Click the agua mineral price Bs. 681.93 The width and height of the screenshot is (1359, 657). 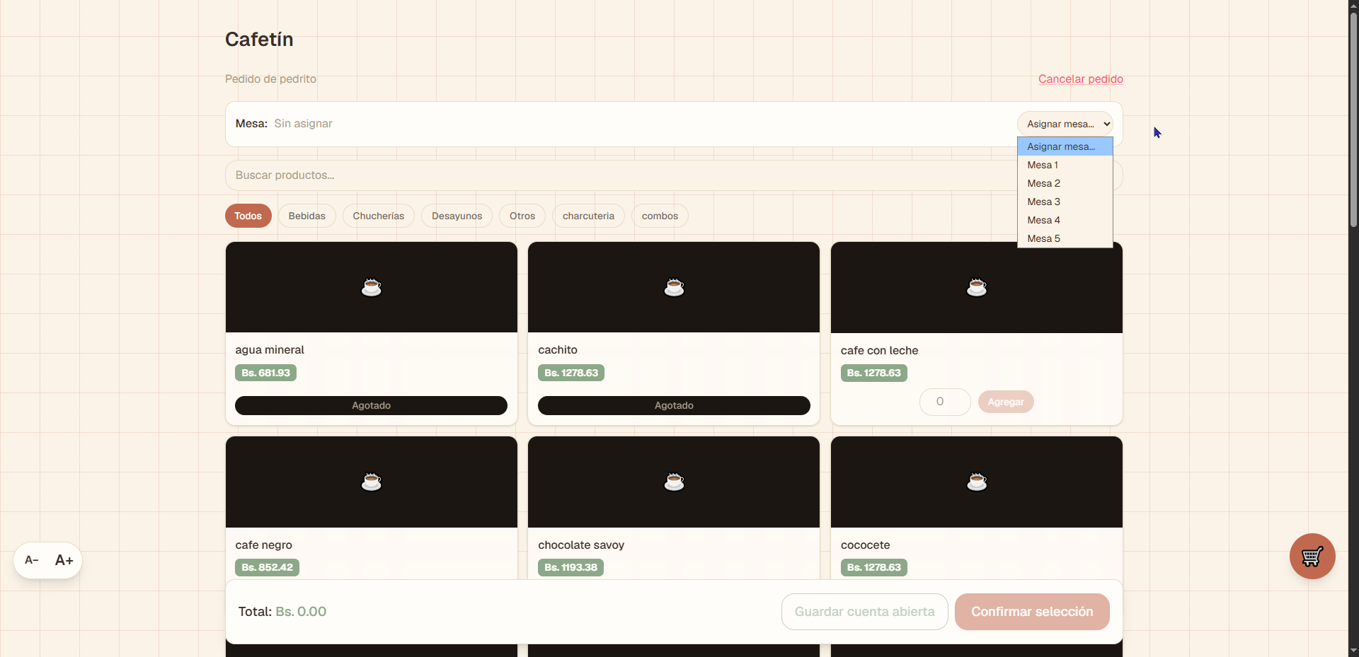point(266,373)
